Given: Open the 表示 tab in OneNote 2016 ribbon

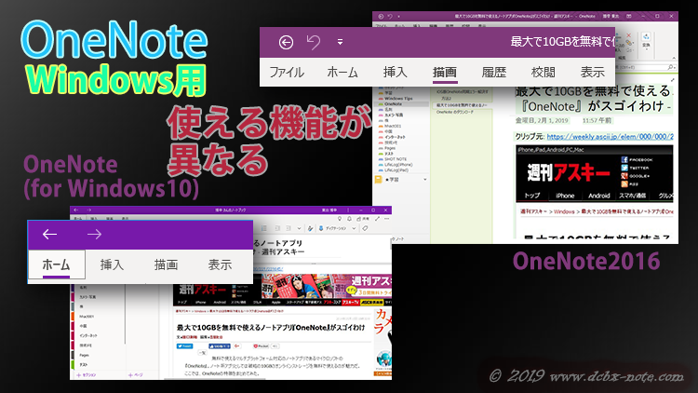Looking at the screenshot, I should pos(593,73).
